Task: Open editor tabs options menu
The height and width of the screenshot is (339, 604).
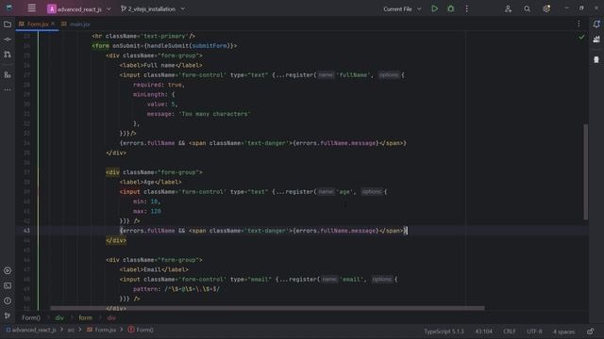Action: [579, 24]
